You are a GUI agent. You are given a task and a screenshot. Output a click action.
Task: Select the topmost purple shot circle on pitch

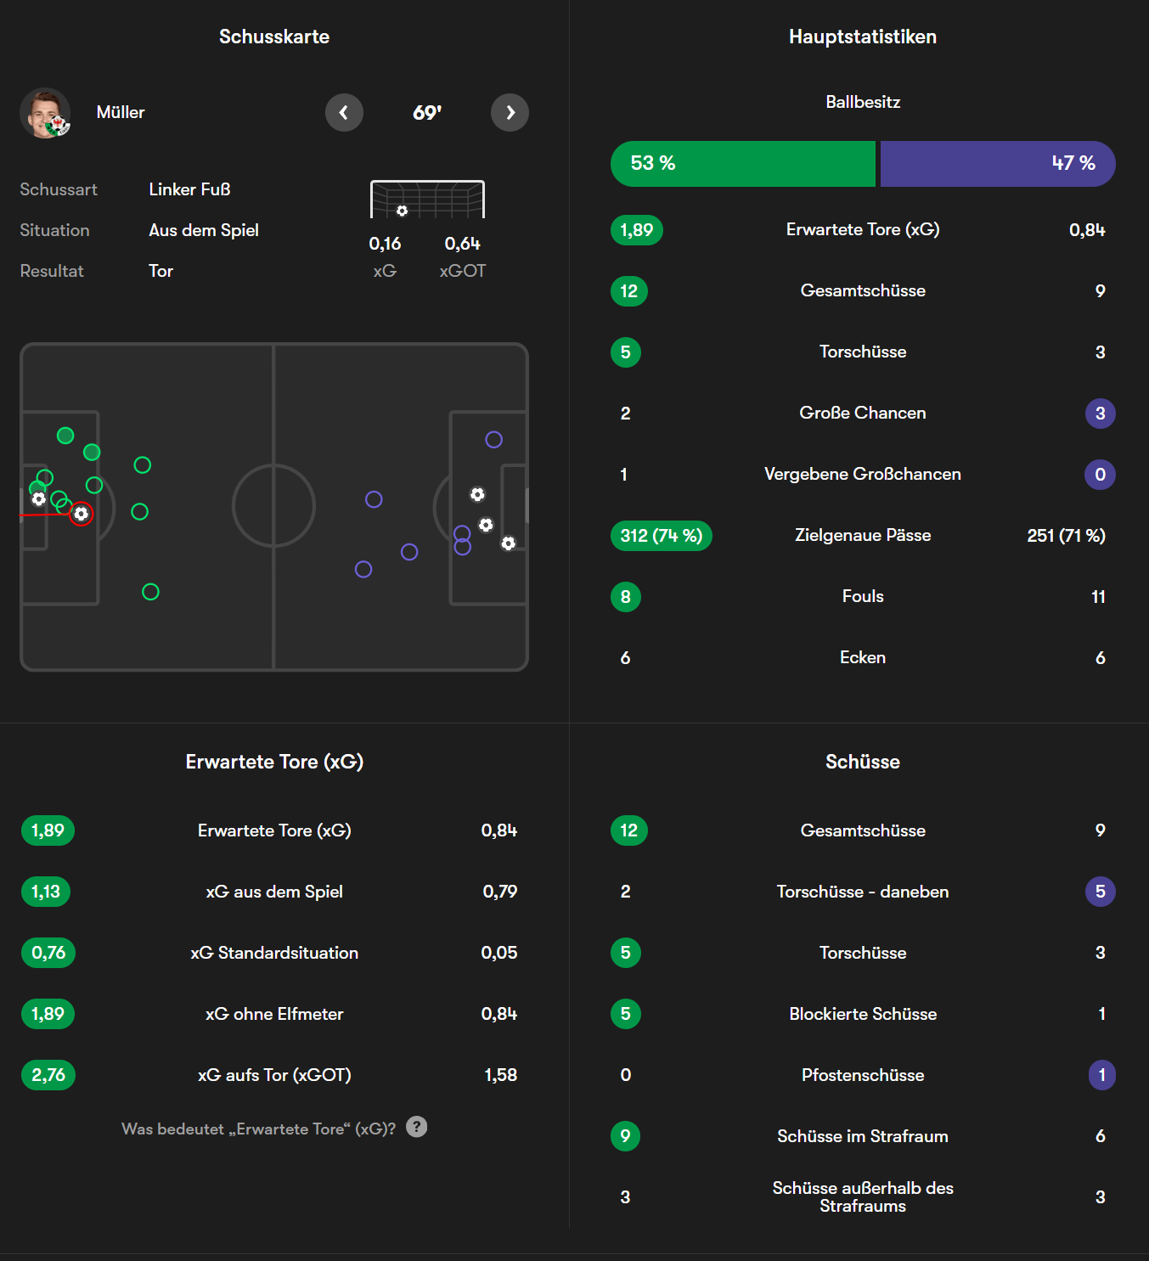[x=493, y=440]
